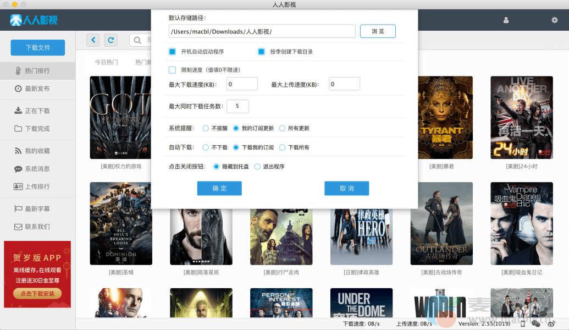Select 不下载 for auto download
The image size is (569, 330).
206,147
